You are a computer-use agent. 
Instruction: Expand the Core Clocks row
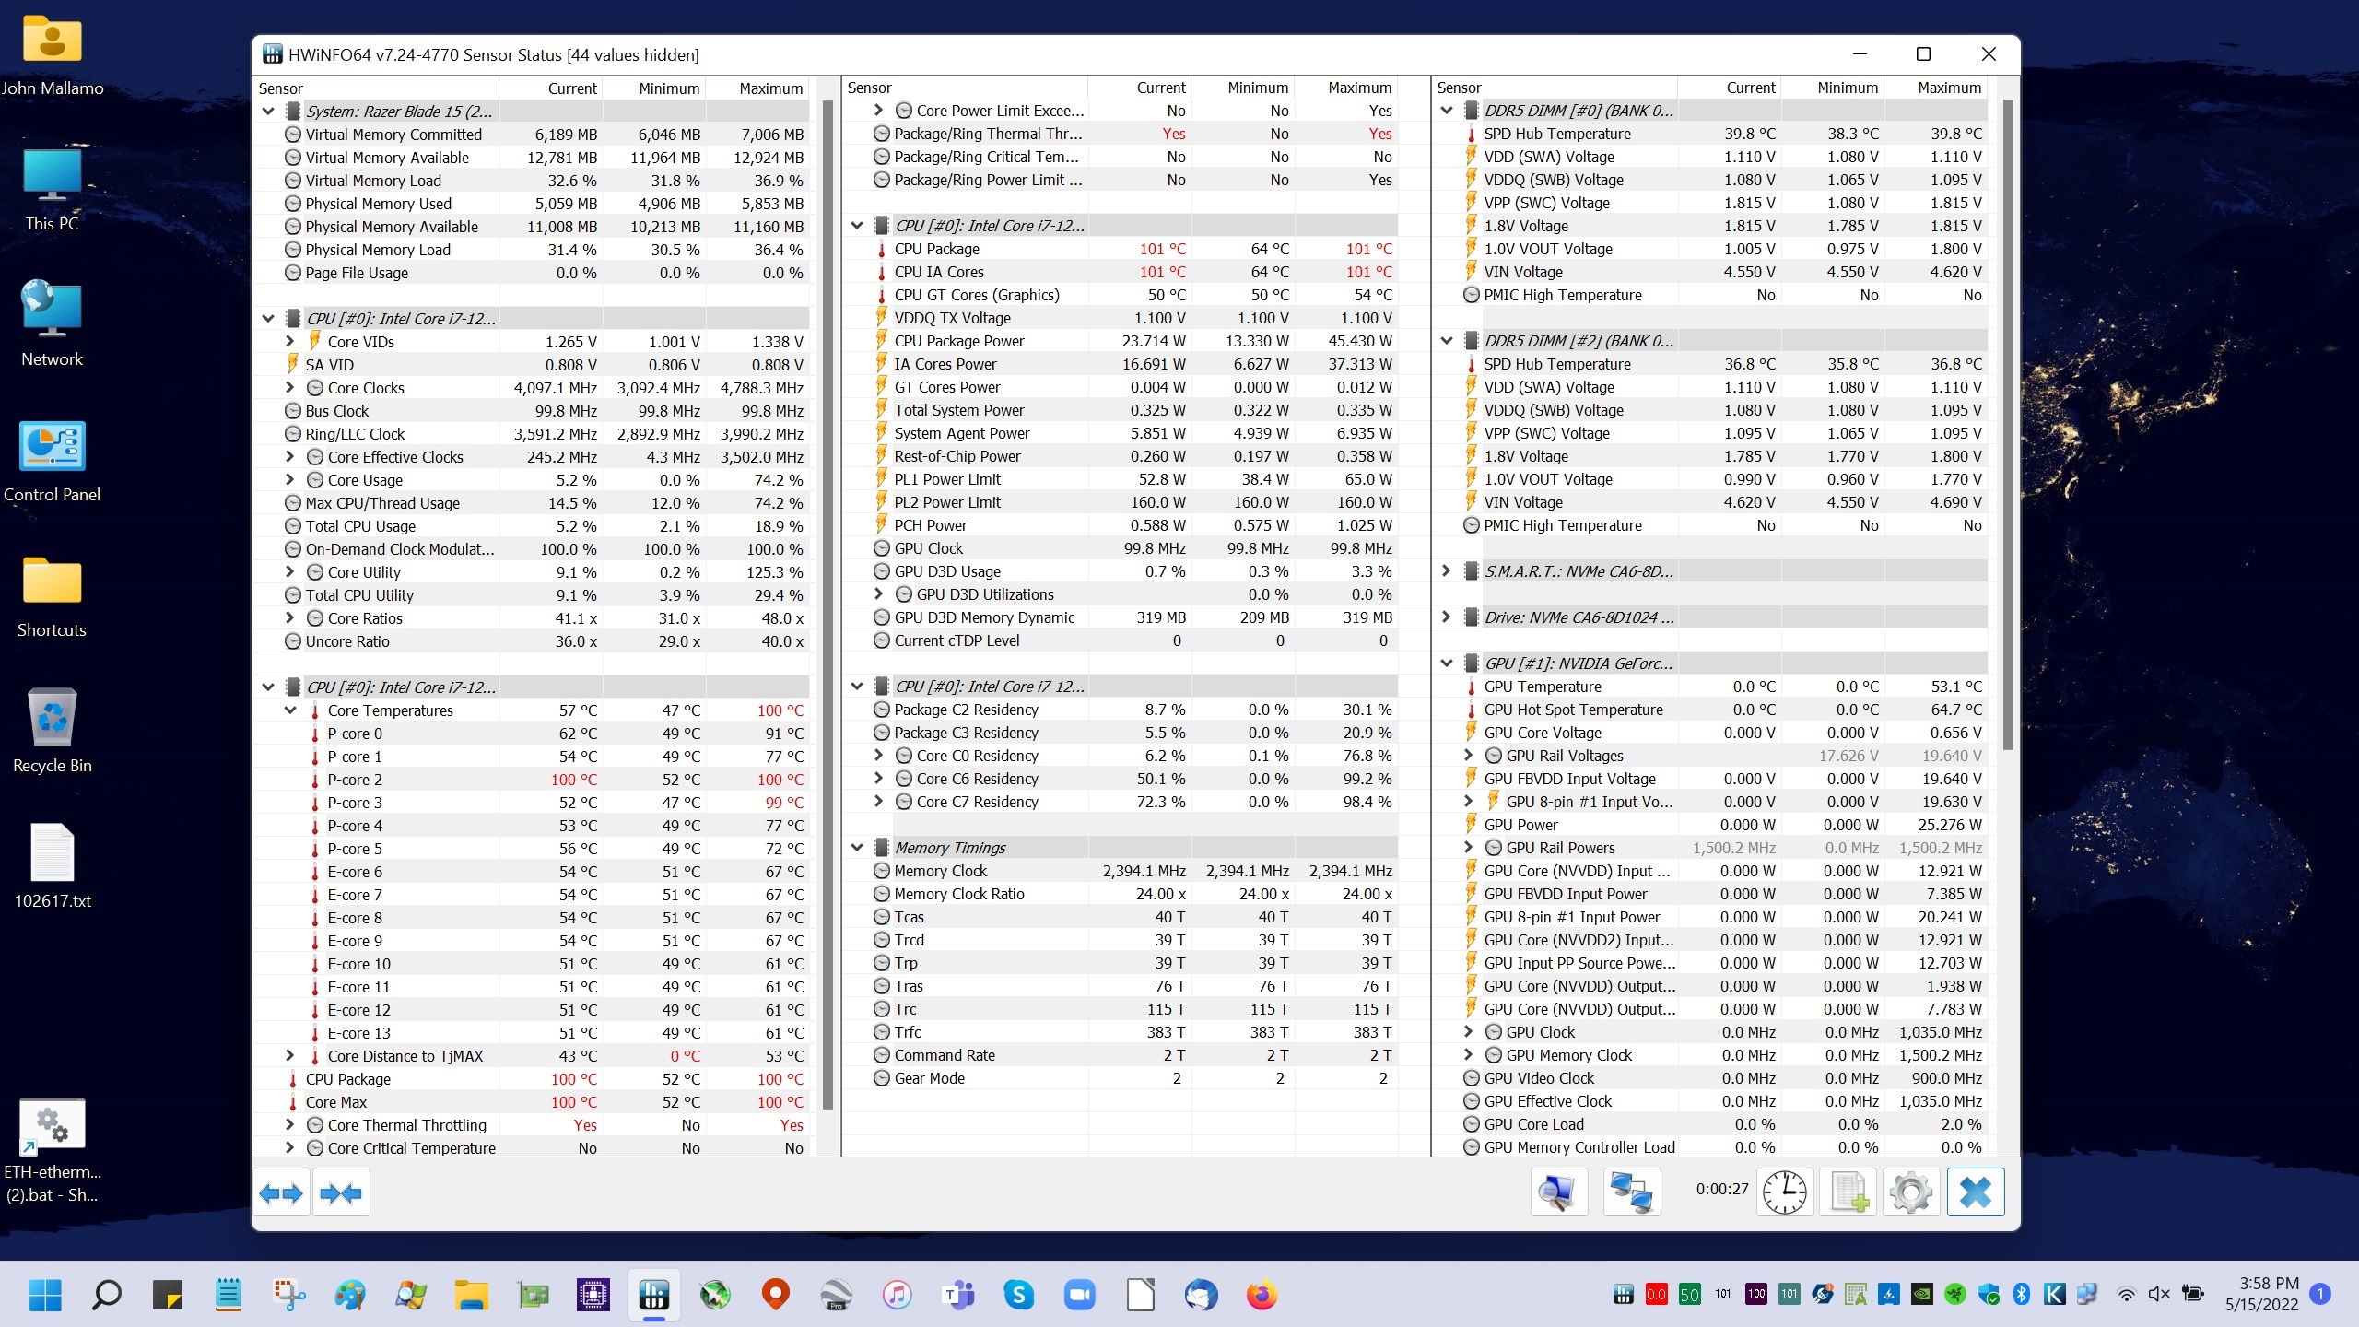tap(289, 387)
